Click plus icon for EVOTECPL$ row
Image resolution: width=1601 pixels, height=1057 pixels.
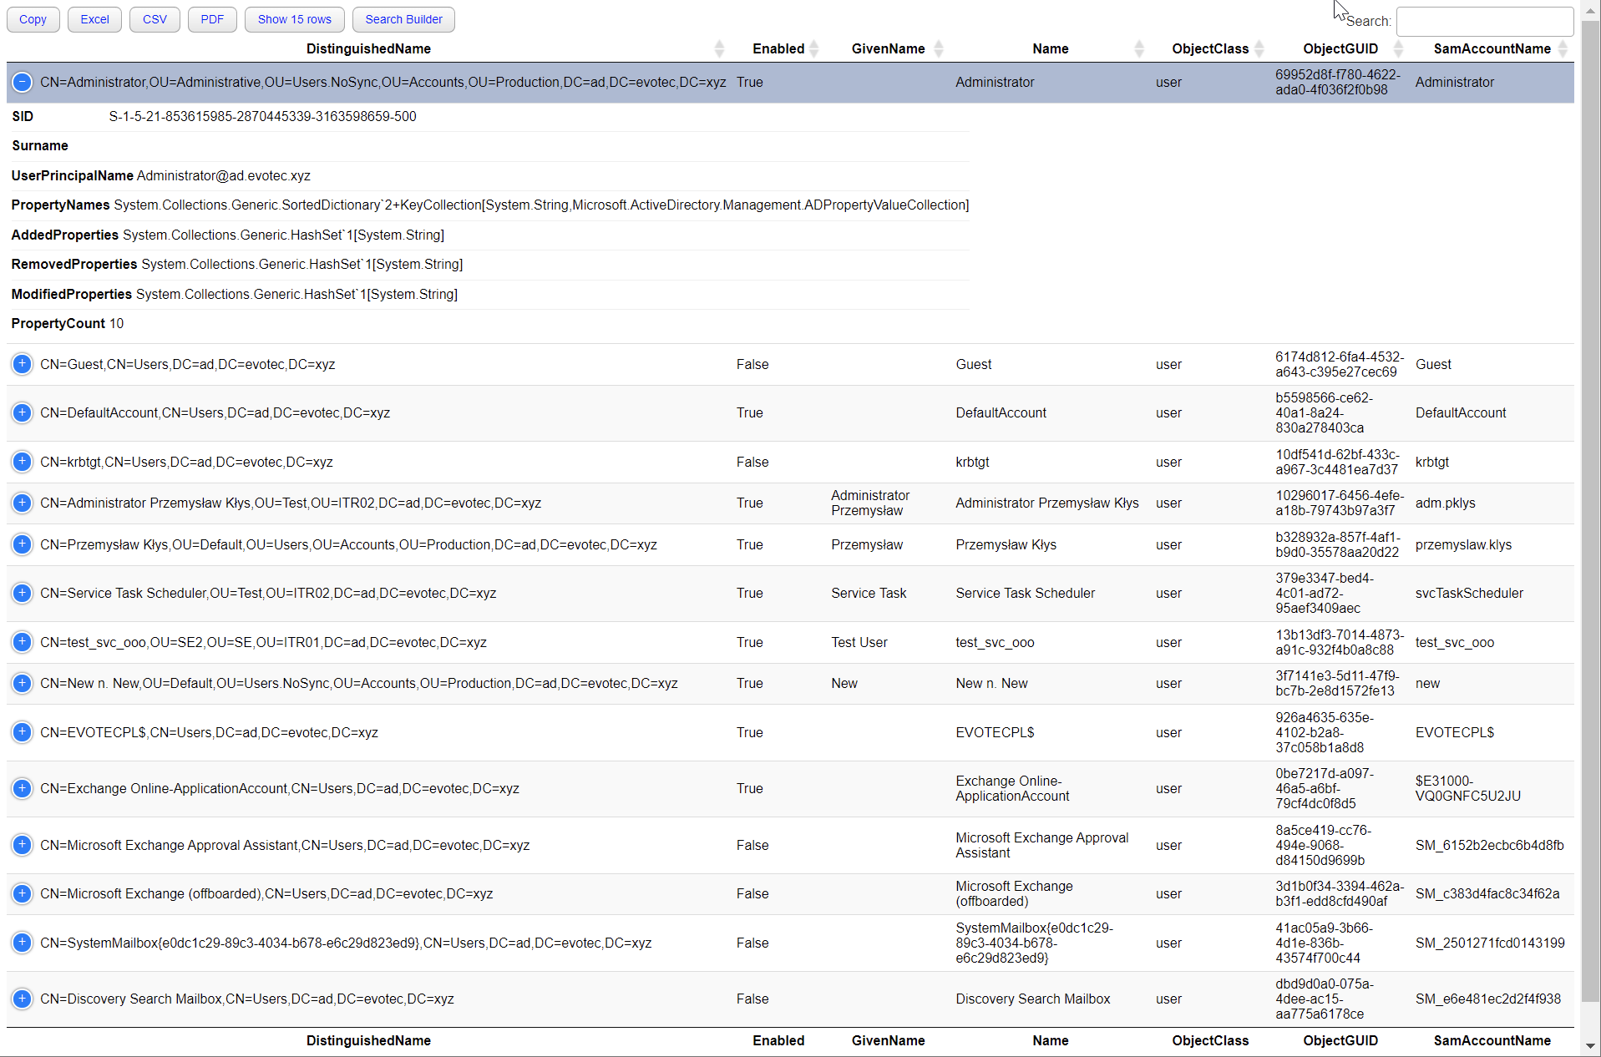pyautogui.click(x=23, y=732)
